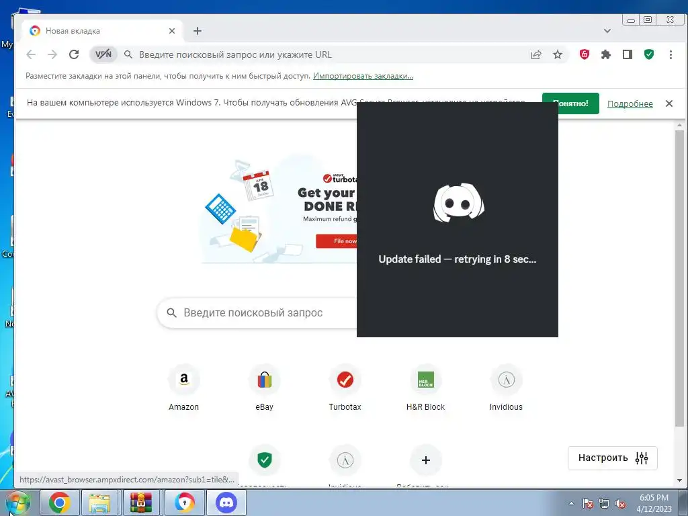
Task: Go back with the left arrow
Action: click(31, 54)
